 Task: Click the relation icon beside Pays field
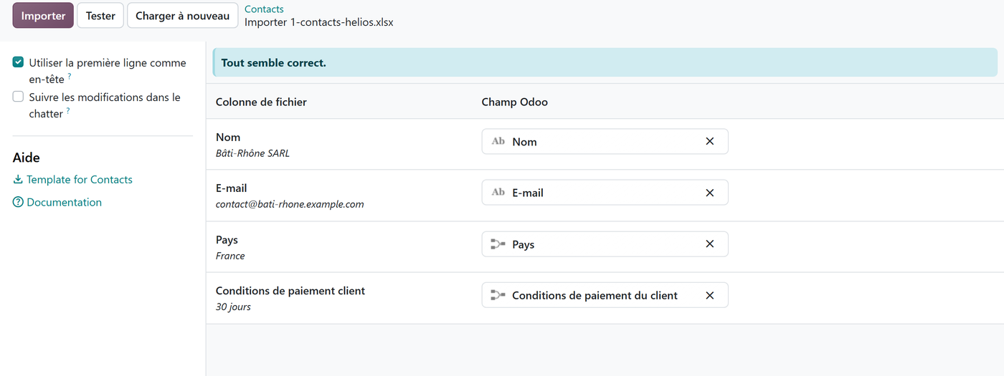coord(498,244)
